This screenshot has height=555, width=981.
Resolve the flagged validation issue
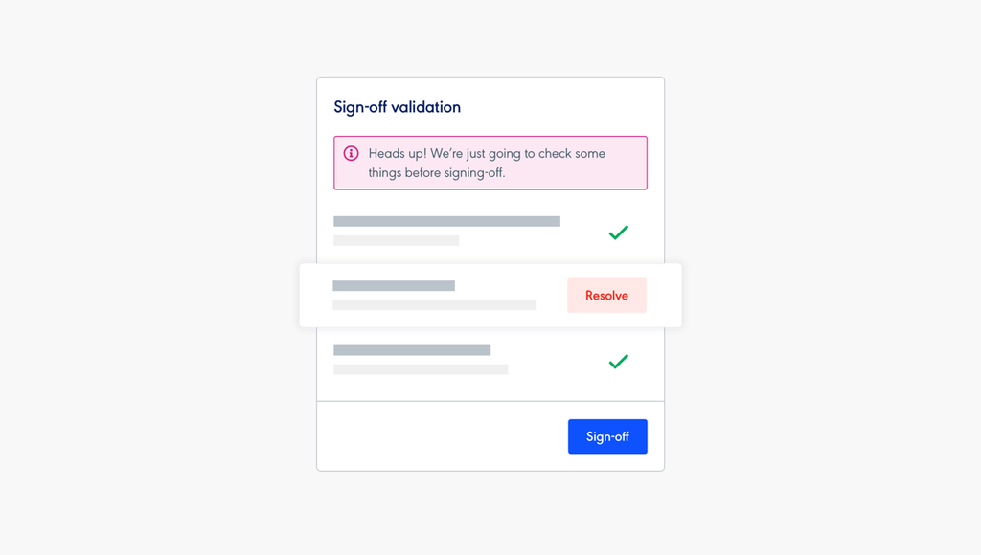(x=606, y=295)
